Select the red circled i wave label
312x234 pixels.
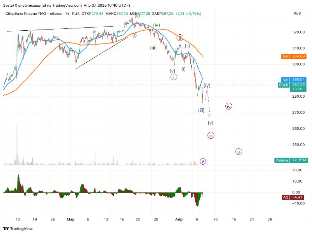pos(174,77)
